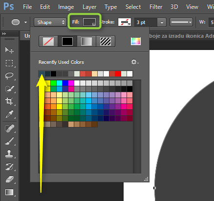Select the Spot Healing Brush tool
This screenshot has height=201, width=214.
click(9, 128)
